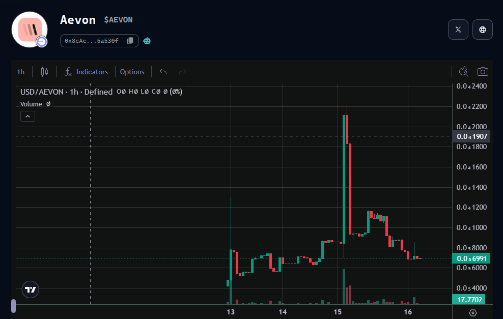Click the current price label 0.0₅6991
The width and height of the screenshot is (503, 319).
(471, 258)
